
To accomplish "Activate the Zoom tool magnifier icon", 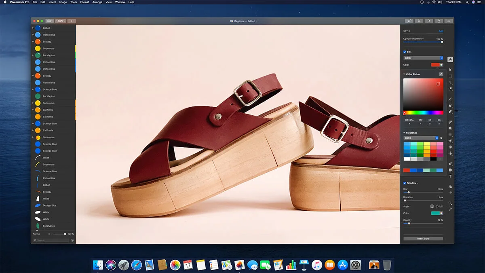I will pos(450,203).
